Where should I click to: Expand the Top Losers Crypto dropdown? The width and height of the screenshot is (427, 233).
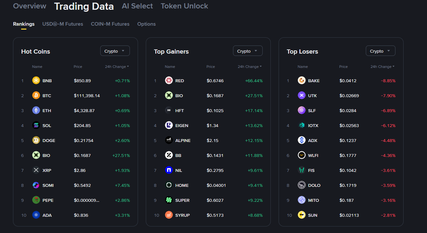380,51
